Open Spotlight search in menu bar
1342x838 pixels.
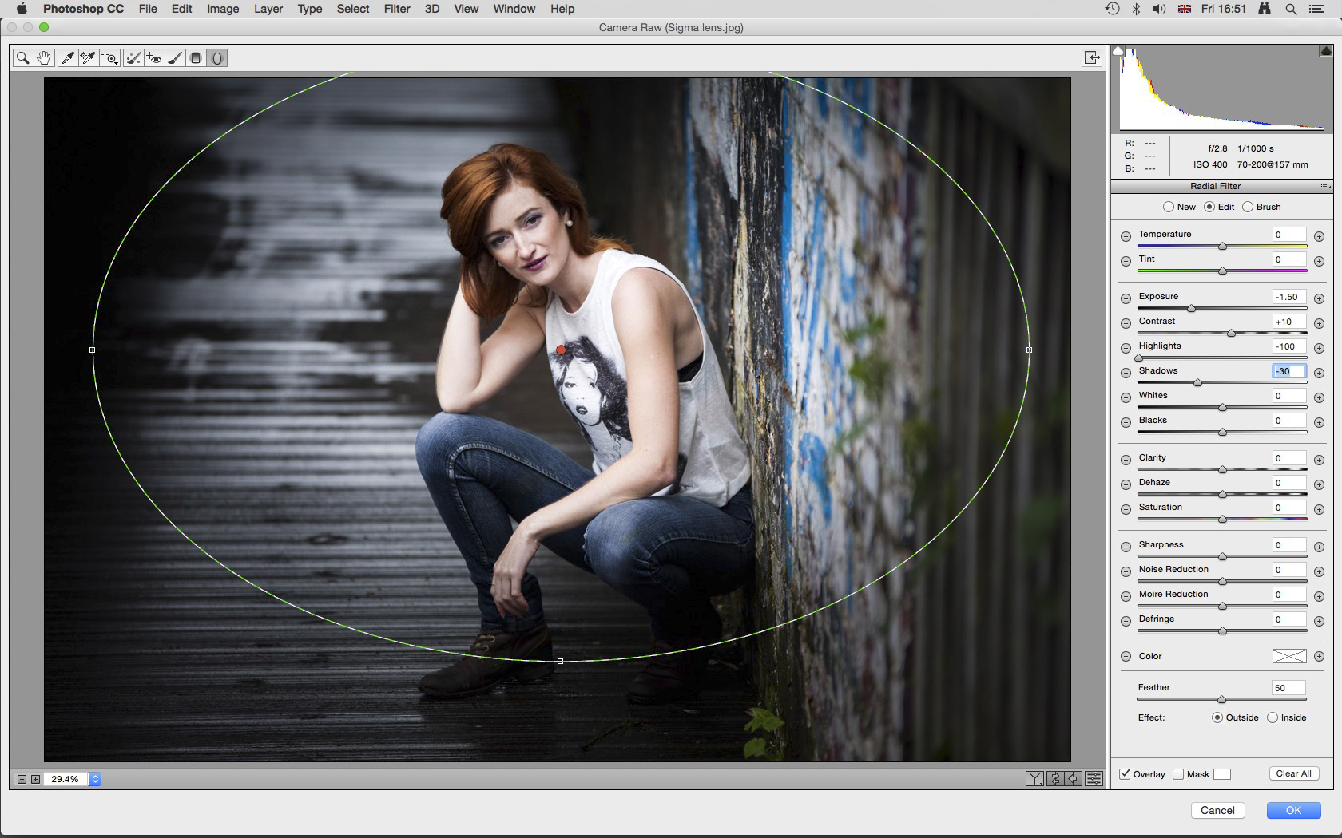click(x=1290, y=9)
